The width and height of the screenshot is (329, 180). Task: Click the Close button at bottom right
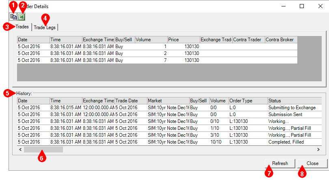coord(312,163)
